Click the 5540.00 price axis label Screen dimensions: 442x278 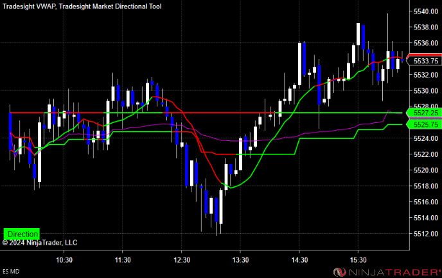[x=426, y=12]
